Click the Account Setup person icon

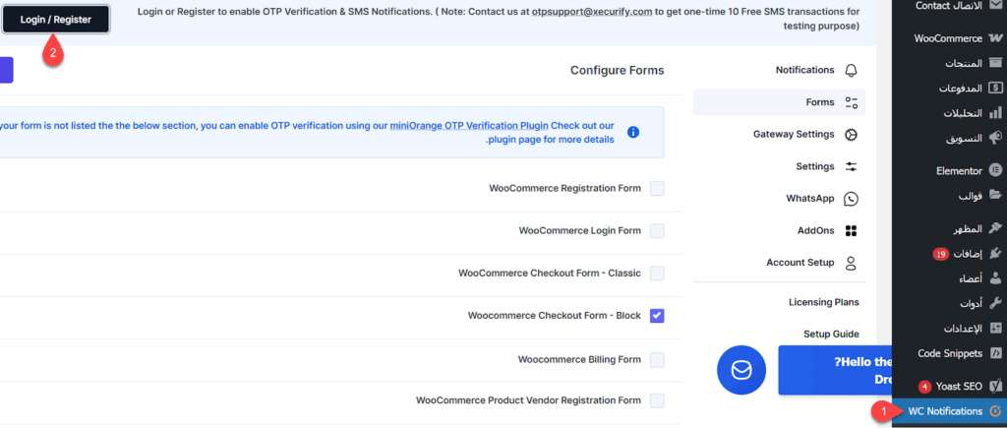pos(851,264)
